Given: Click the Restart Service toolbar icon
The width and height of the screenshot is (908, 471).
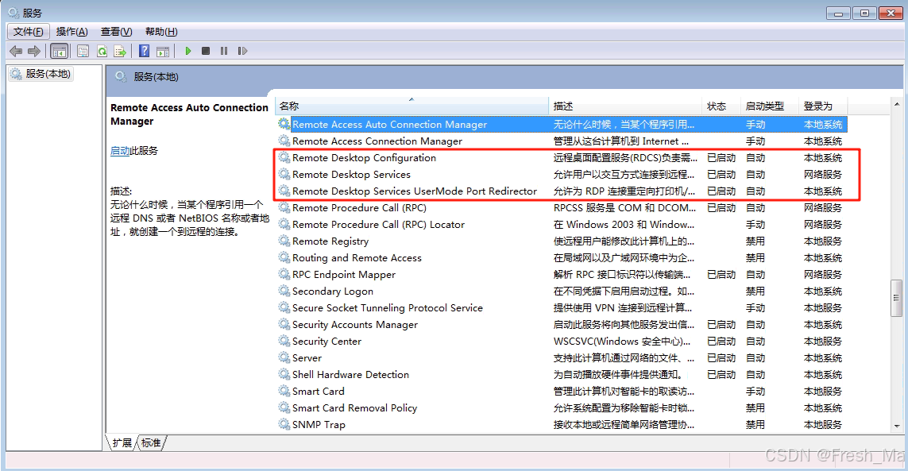Looking at the screenshot, I should (242, 51).
